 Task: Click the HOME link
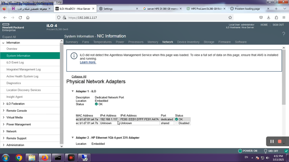[264, 25]
